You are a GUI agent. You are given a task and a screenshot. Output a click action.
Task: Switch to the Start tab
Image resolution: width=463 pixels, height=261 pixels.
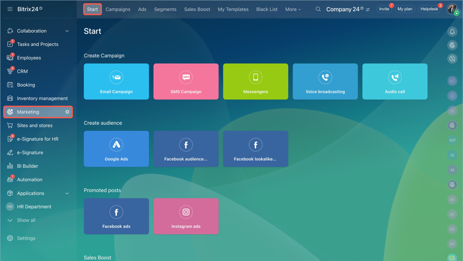tap(93, 9)
